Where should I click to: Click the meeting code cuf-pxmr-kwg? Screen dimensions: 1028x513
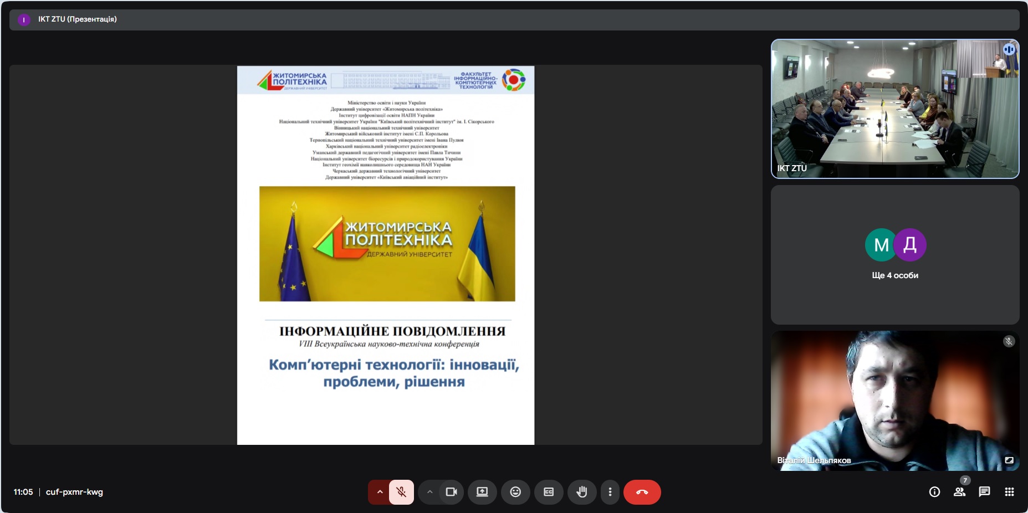click(x=74, y=492)
